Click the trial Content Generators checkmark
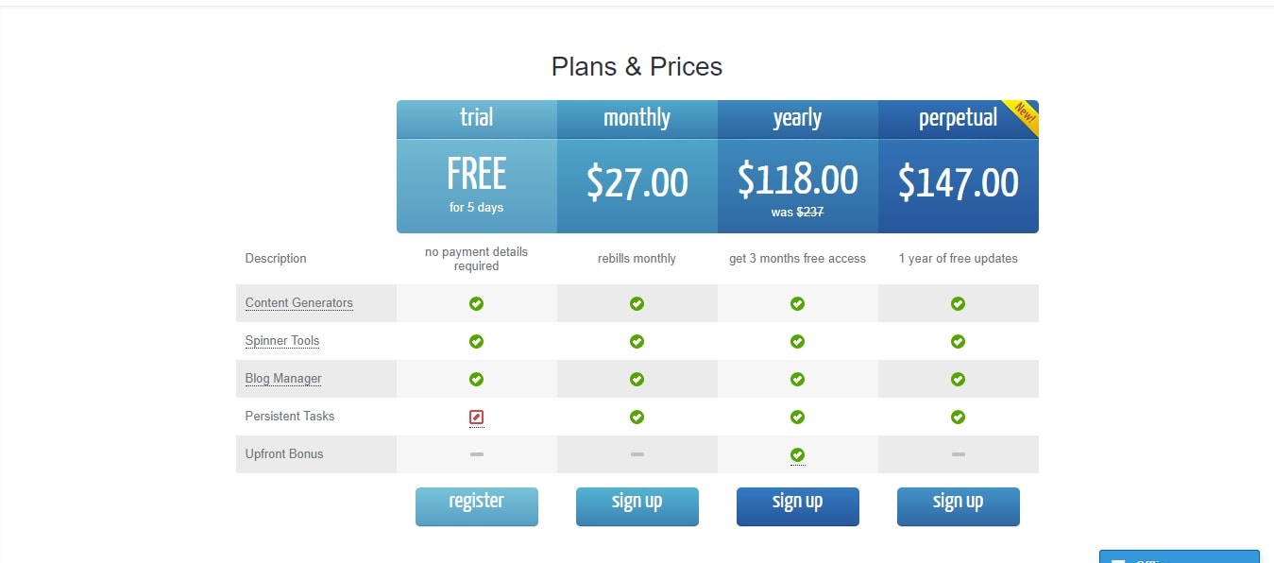1274x563 pixels. (x=477, y=303)
